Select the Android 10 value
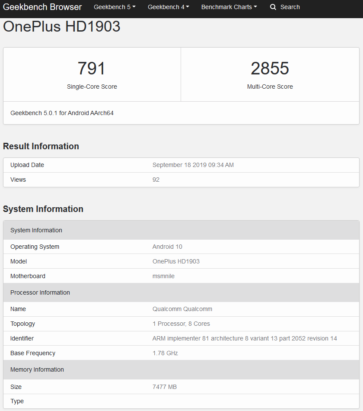Image resolution: width=363 pixels, height=411 pixels. pos(167,247)
